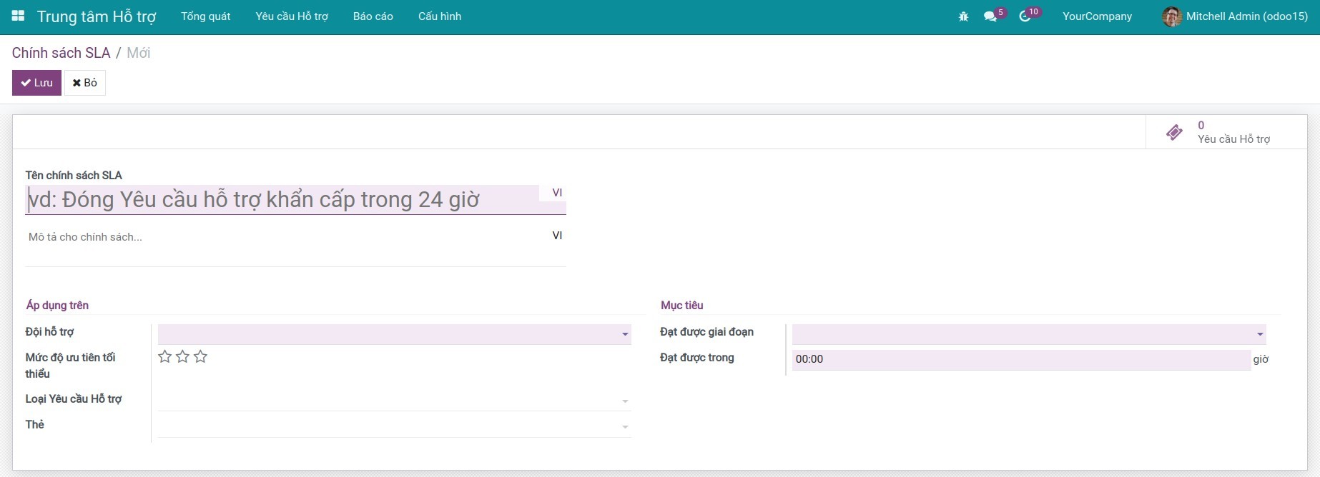The width and height of the screenshot is (1320, 477).
Task: Expand the Đạt được giai đoạn dropdown
Action: pyautogui.click(x=1259, y=334)
